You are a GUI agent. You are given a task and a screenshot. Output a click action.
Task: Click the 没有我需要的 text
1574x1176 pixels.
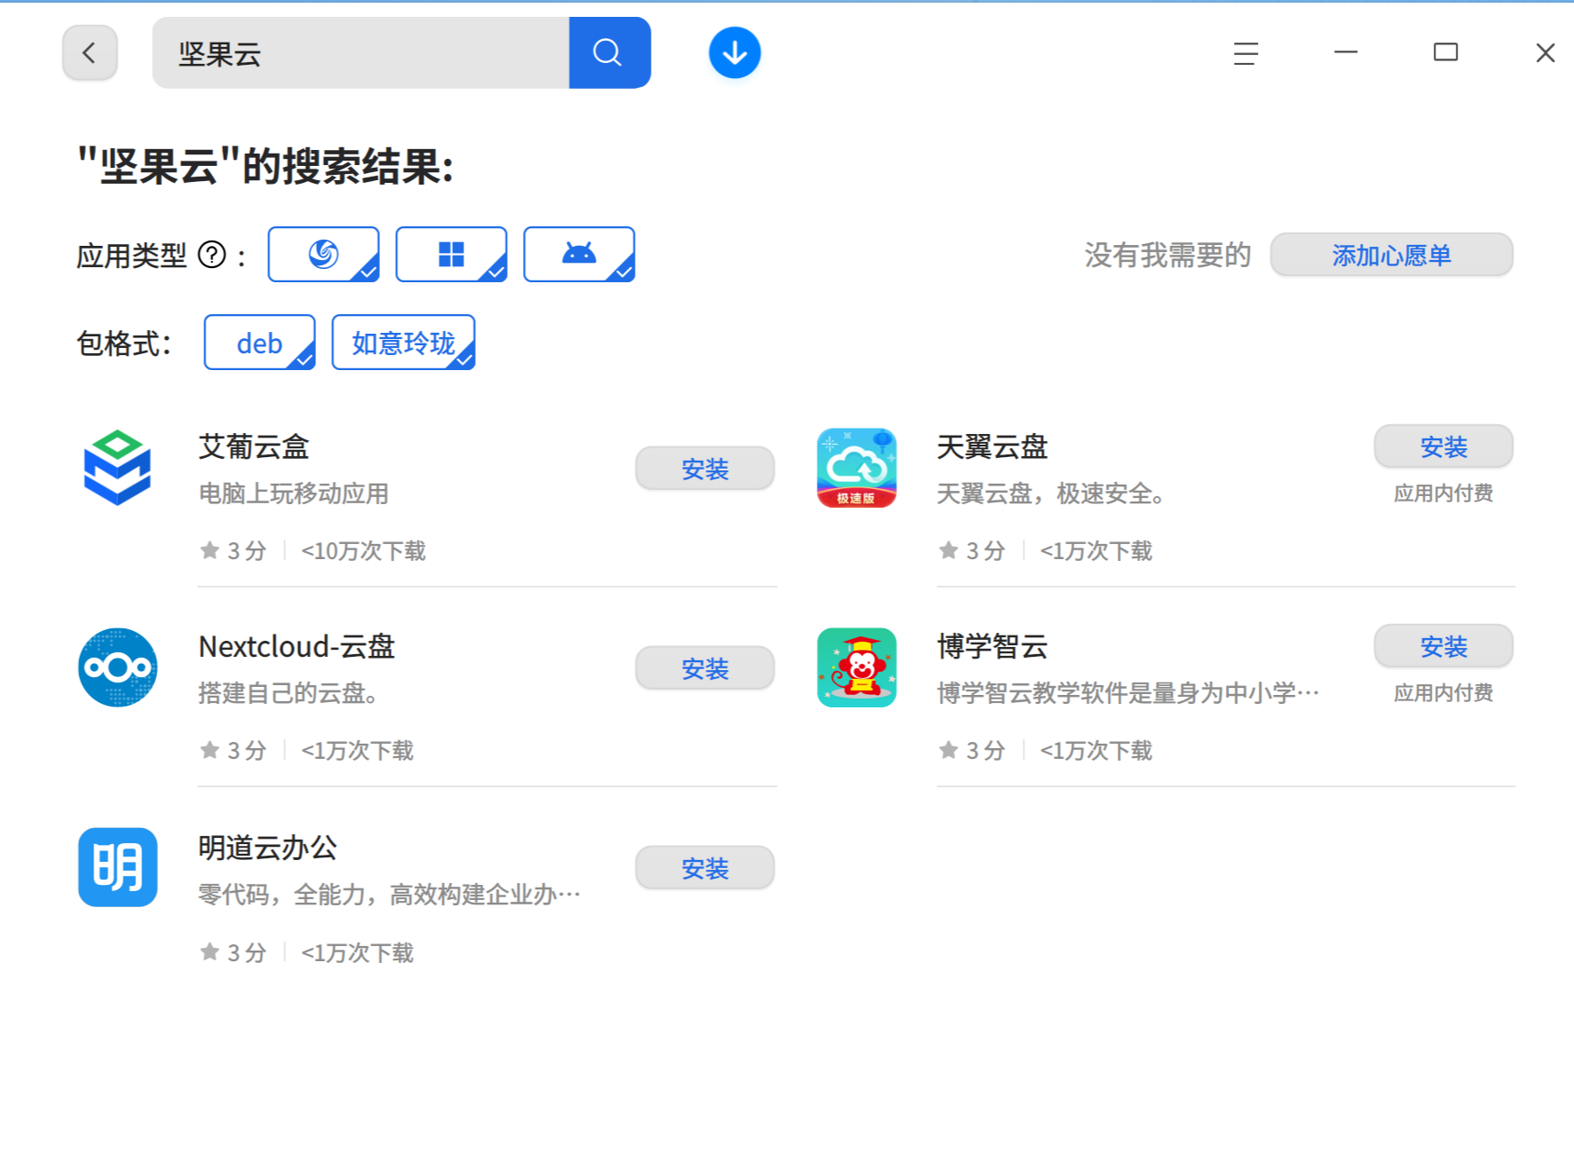[1167, 256]
